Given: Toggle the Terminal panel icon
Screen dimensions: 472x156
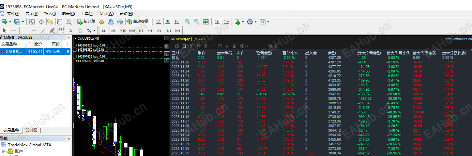Looking at the screenshot, I should coord(59,22).
